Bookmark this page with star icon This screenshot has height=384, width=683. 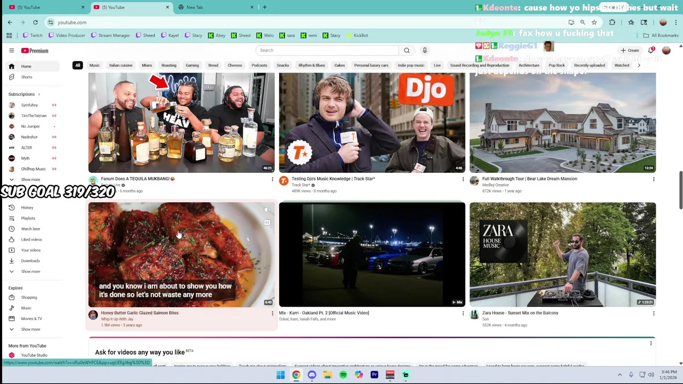pyautogui.click(x=594, y=22)
